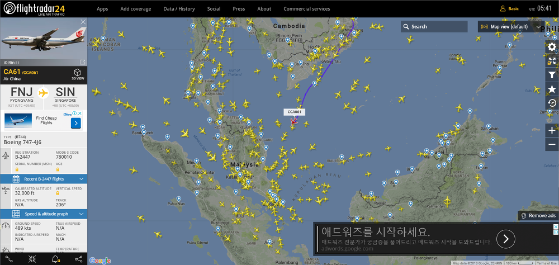Open the aircraft photo in a new window

[x=82, y=62]
